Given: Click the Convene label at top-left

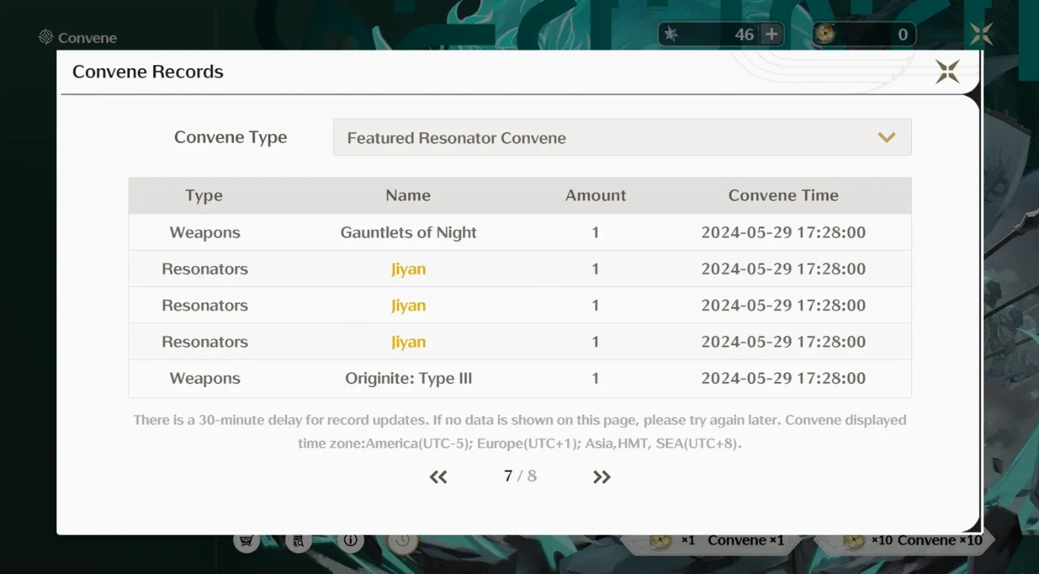Looking at the screenshot, I should pos(88,38).
